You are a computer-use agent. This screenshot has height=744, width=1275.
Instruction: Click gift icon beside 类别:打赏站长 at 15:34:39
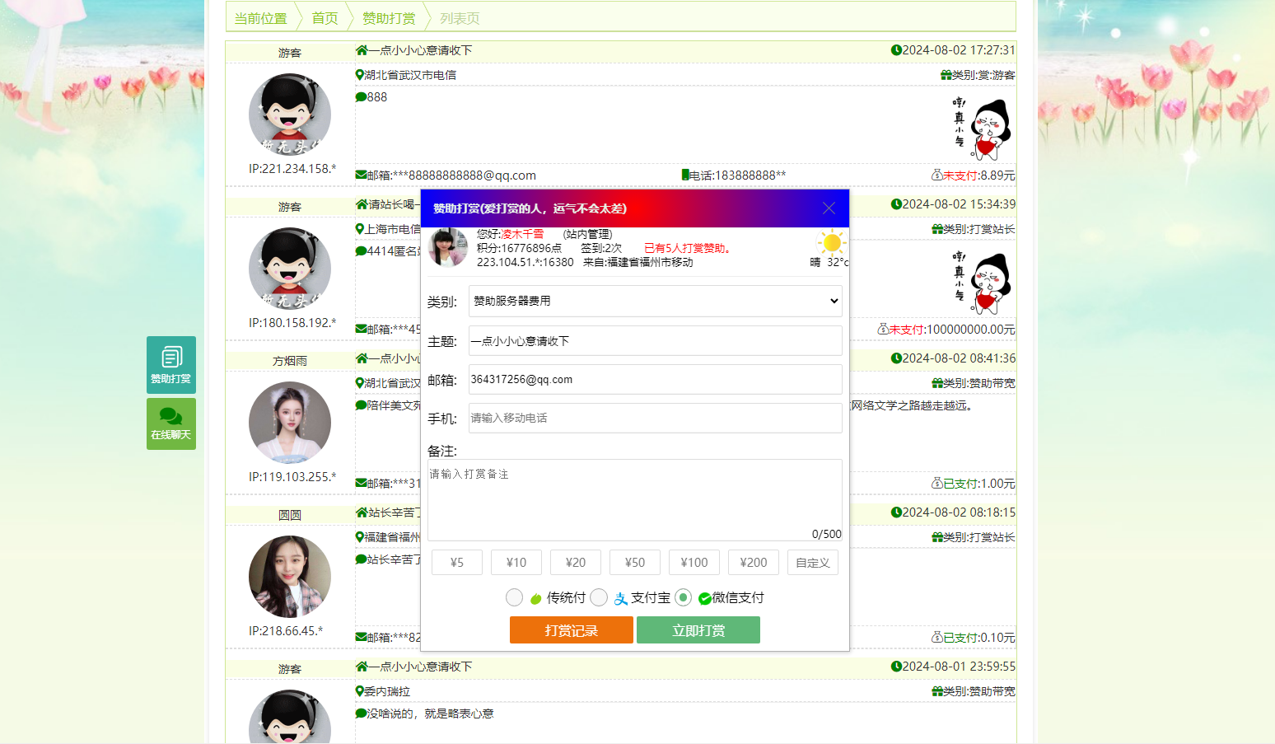click(937, 229)
